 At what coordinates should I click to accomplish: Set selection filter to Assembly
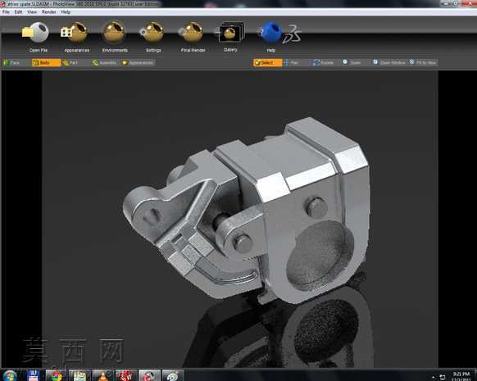click(105, 62)
